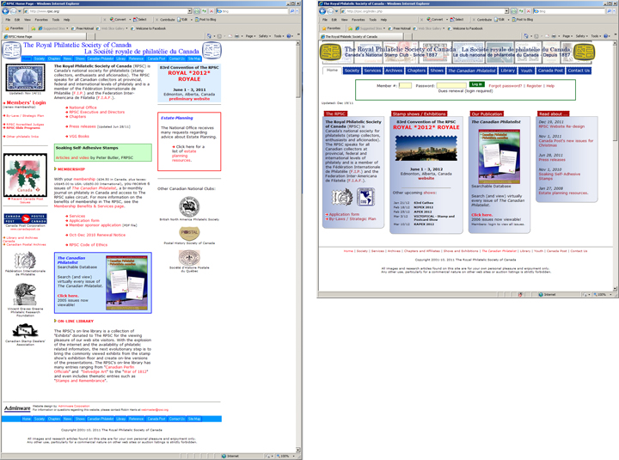Click F.I.A.F. Americas logo in The RPSC panel
Image resolution: width=619 pixels, height=460 pixels.
click(x=365, y=197)
